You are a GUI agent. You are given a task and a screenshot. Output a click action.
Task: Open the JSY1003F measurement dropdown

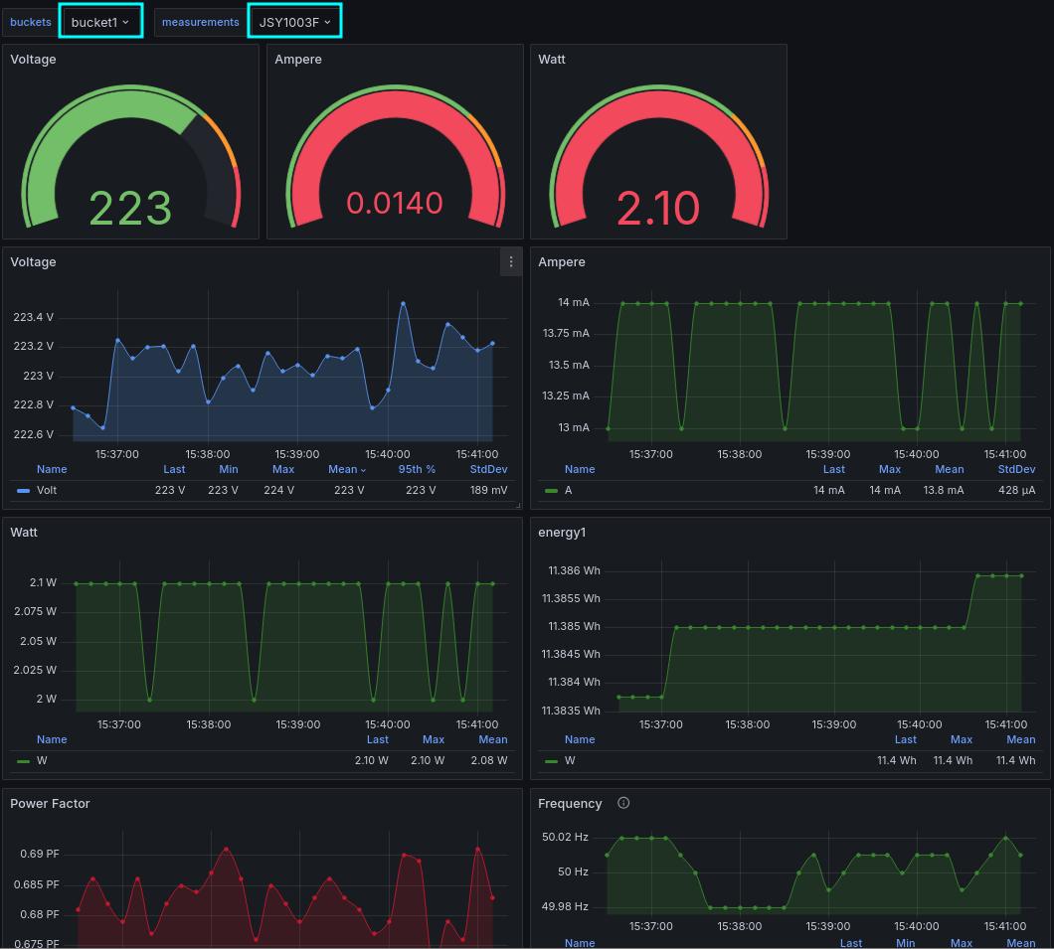click(293, 21)
